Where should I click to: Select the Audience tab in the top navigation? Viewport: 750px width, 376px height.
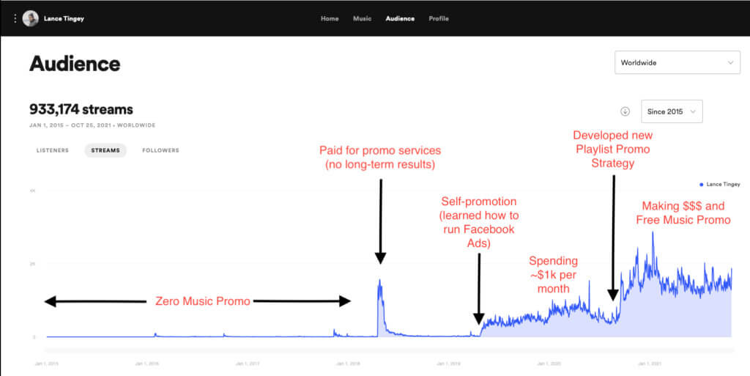click(400, 18)
